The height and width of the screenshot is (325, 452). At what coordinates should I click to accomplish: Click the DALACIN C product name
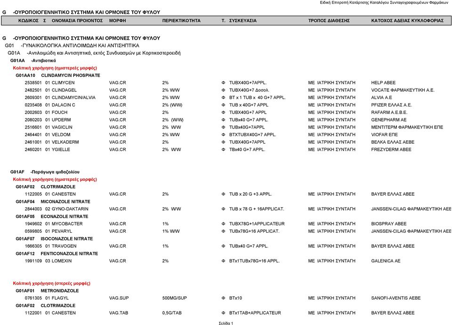64,105
